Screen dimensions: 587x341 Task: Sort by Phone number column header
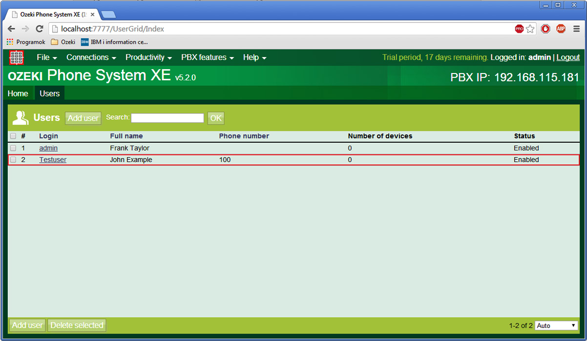pos(244,136)
